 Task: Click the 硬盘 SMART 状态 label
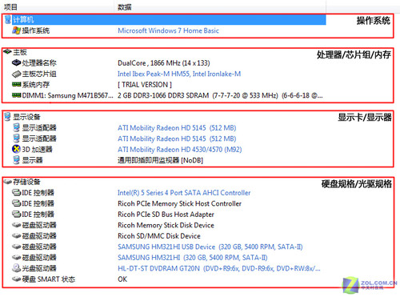[x=49, y=279]
